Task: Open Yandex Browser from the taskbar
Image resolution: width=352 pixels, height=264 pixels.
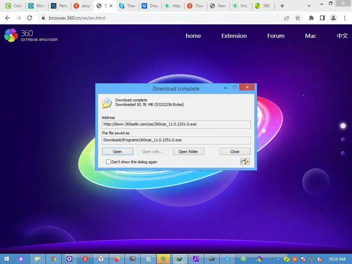Action: (x=101, y=259)
